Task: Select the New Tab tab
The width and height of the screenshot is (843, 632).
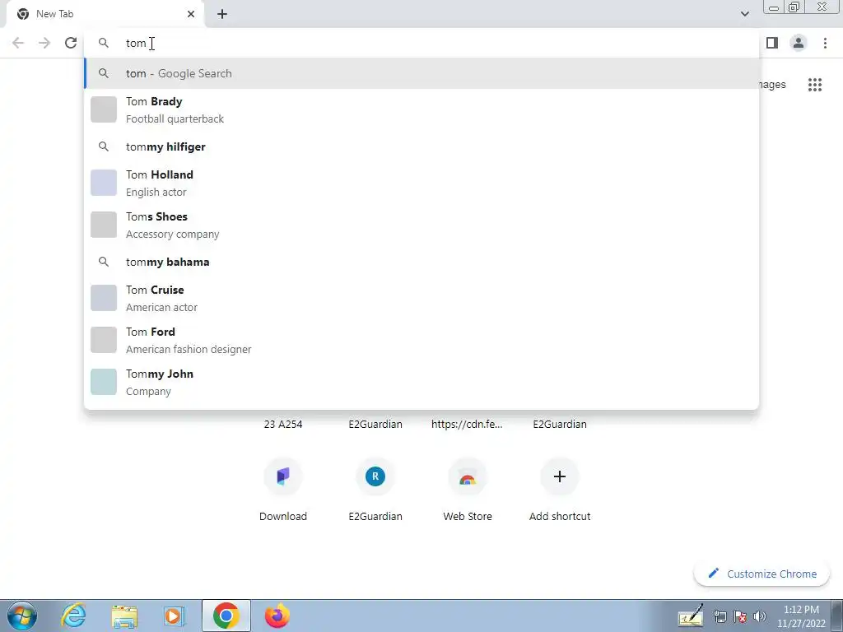Action: pos(105,14)
